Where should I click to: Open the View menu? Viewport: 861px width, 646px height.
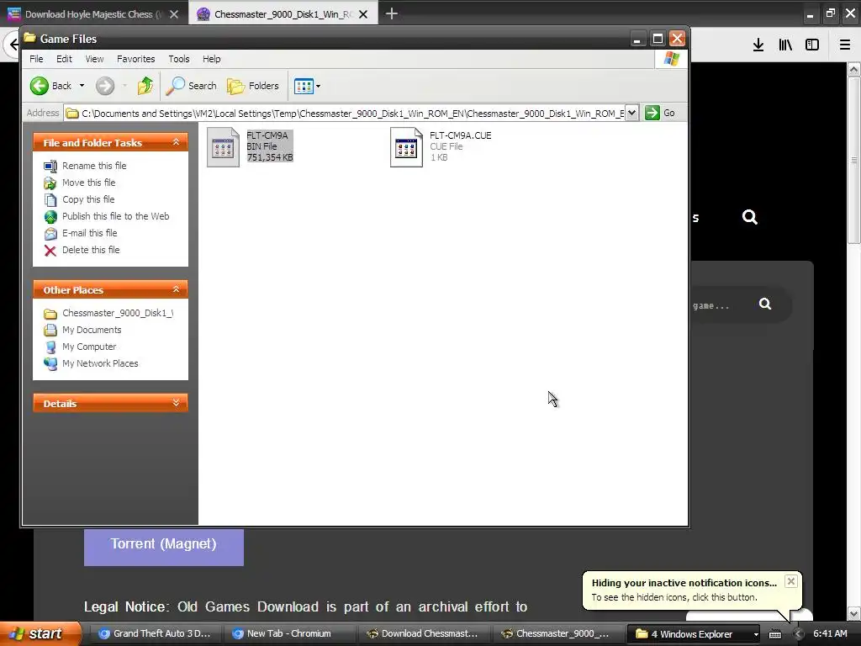coord(94,59)
